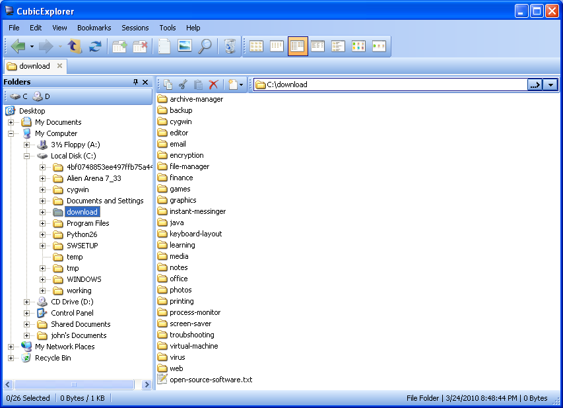The height and width of the screenshot is (408, 563).
Task: Refresh the current folder view
Action: tap(96, 46)
